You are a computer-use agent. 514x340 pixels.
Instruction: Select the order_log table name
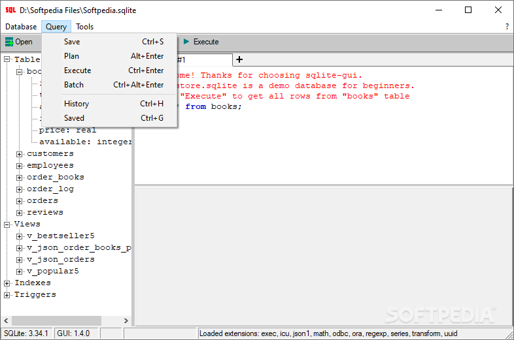50,189
